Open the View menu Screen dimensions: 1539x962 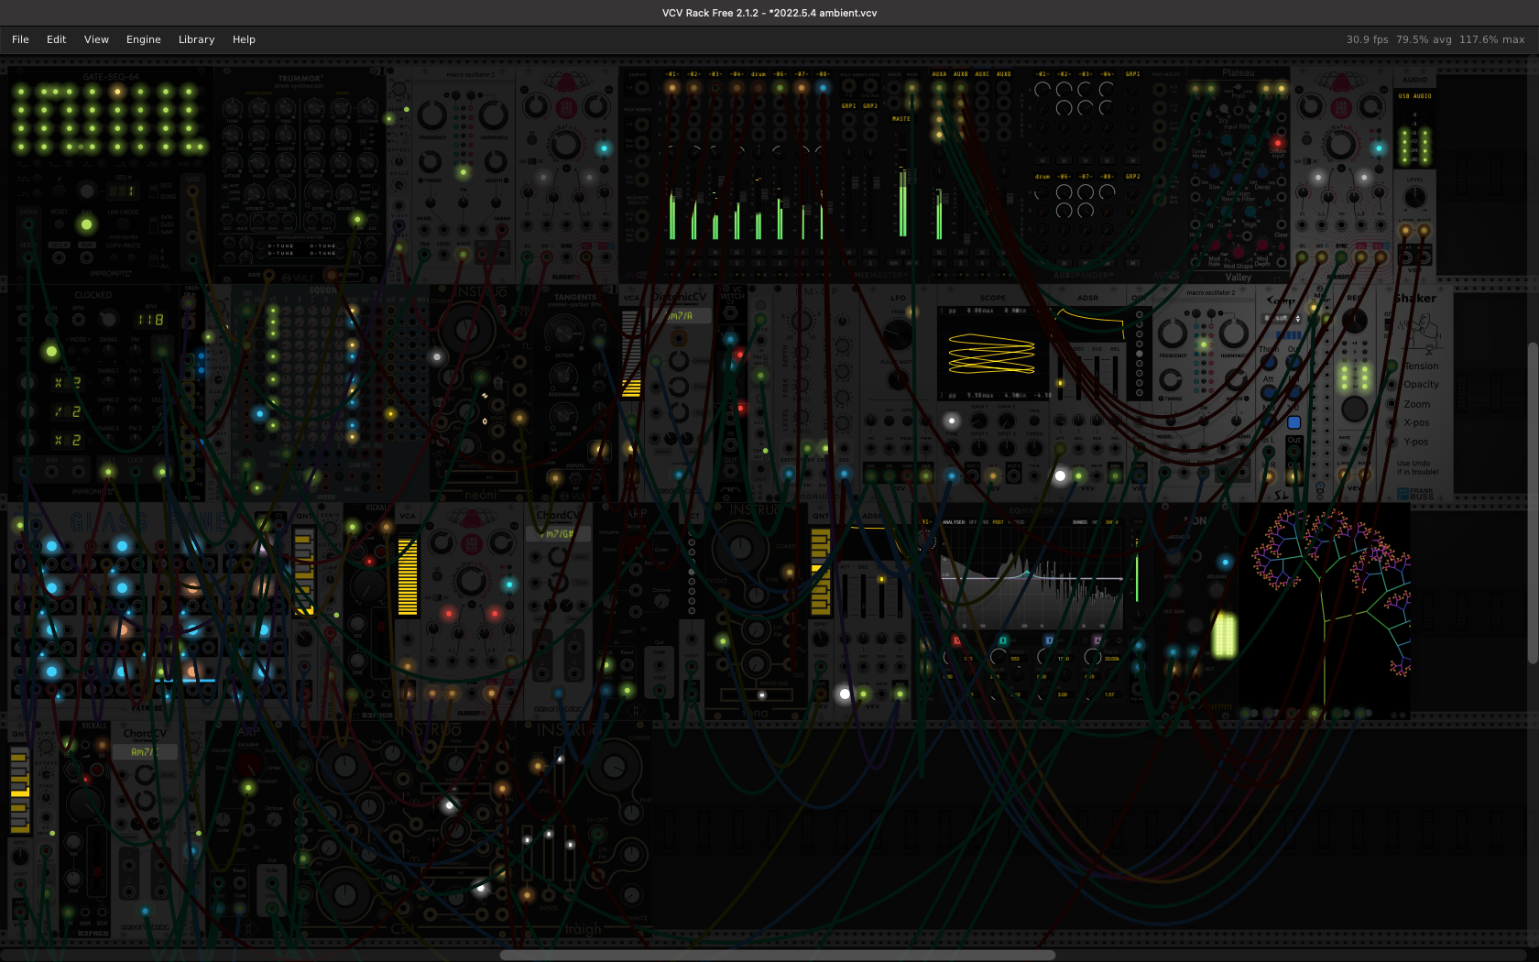pos(96,39)
